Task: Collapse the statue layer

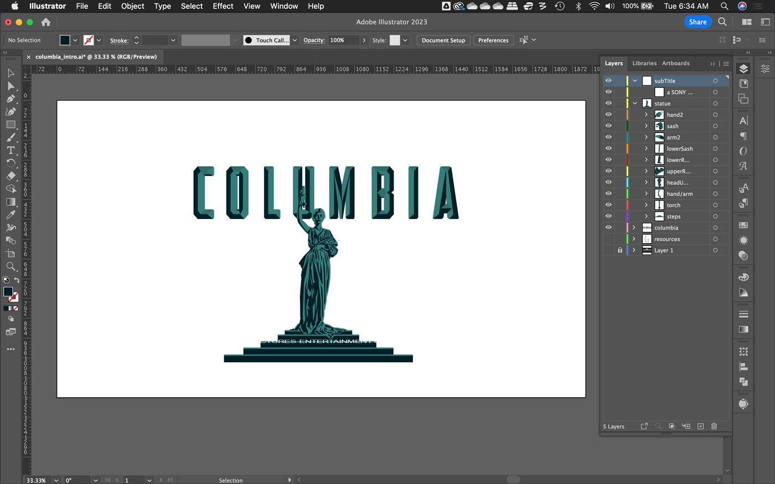Action: [x=634, y=103]
